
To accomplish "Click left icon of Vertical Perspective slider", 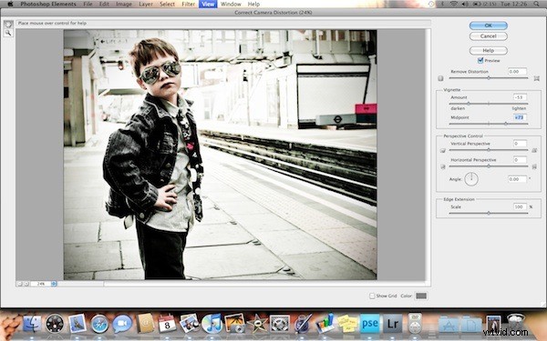I will [443, 150].
